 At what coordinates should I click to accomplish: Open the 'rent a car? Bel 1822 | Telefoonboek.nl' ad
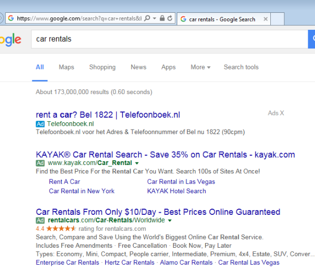click(108, 115)
